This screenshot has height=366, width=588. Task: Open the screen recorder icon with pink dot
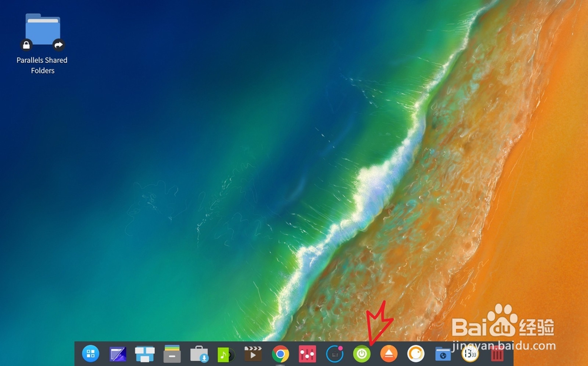tap(335, 354)
